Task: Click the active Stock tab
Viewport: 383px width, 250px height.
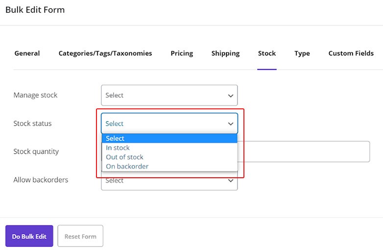Action: 267,53
